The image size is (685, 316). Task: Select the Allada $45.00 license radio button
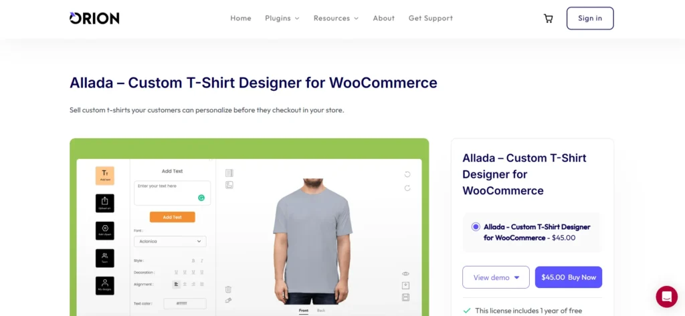(x=476, y=227)
